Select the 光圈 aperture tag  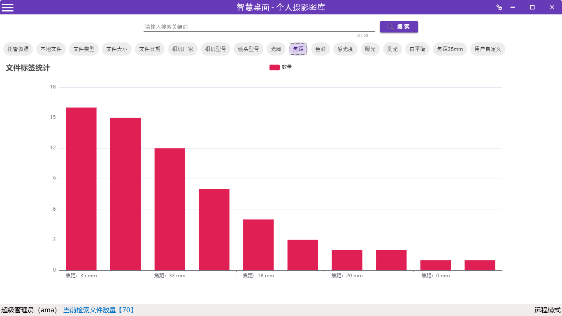pos(276,49)
